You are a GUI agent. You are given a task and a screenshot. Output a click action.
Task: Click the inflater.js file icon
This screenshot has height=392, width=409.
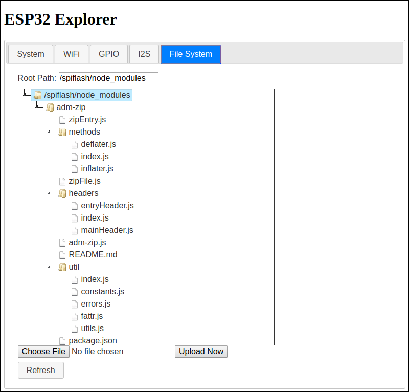point(75,169)
